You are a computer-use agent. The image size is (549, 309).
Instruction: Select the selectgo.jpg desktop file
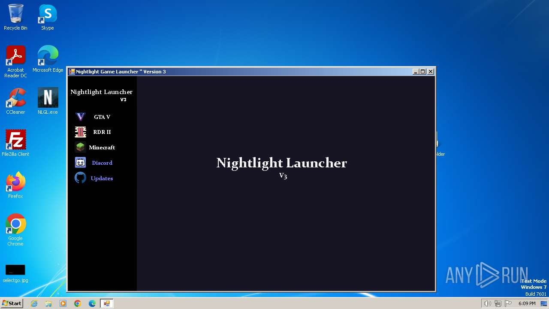[15, 274]
